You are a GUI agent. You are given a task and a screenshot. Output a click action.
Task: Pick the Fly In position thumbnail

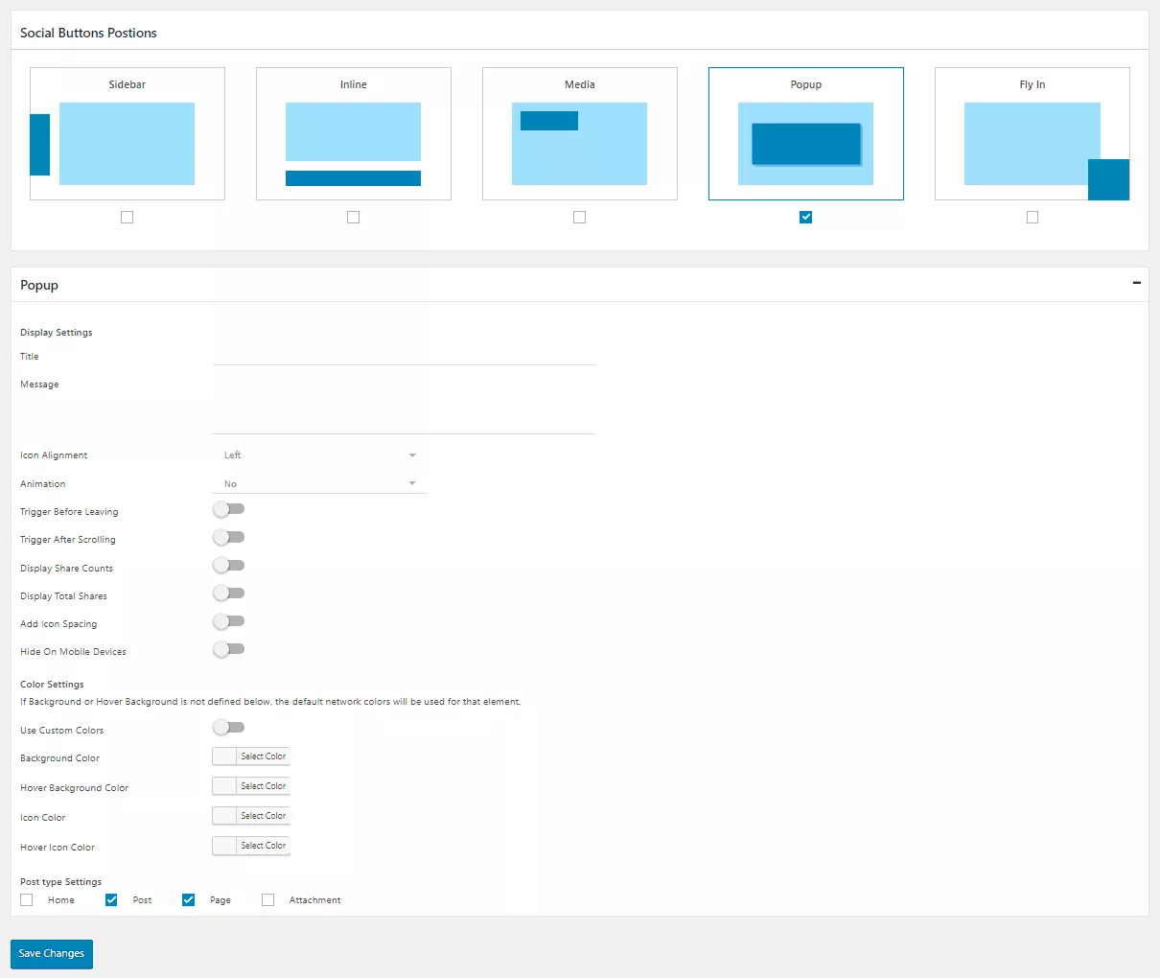1032,134
